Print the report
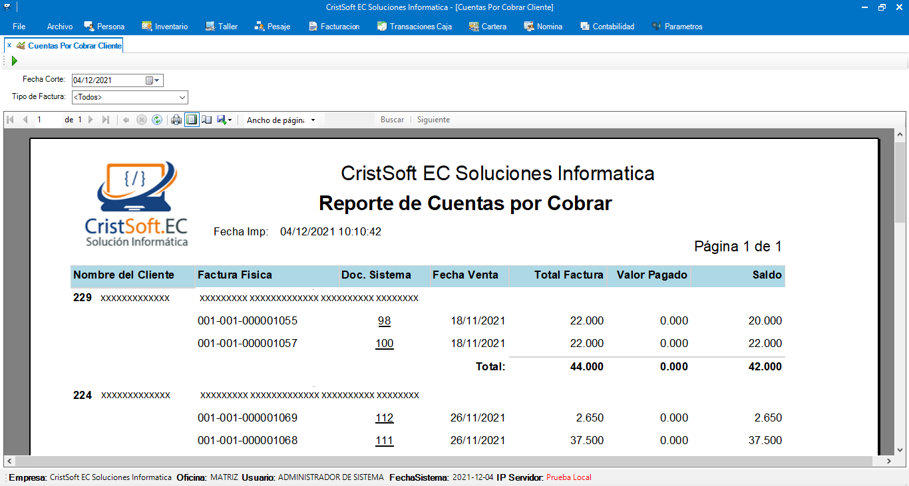Viewport: 909px width, 486px height. pyautogui.click(x=176, y=120)
